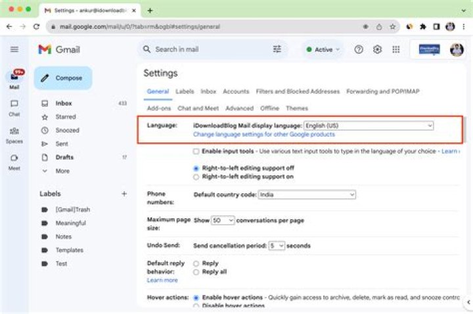
Task: Click the share page icon in address bar
Action: (379, 26)
